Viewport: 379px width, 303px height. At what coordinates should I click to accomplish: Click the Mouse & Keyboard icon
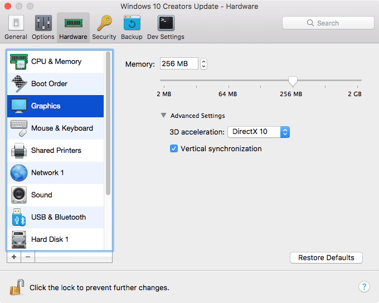(x=19, y=128)
